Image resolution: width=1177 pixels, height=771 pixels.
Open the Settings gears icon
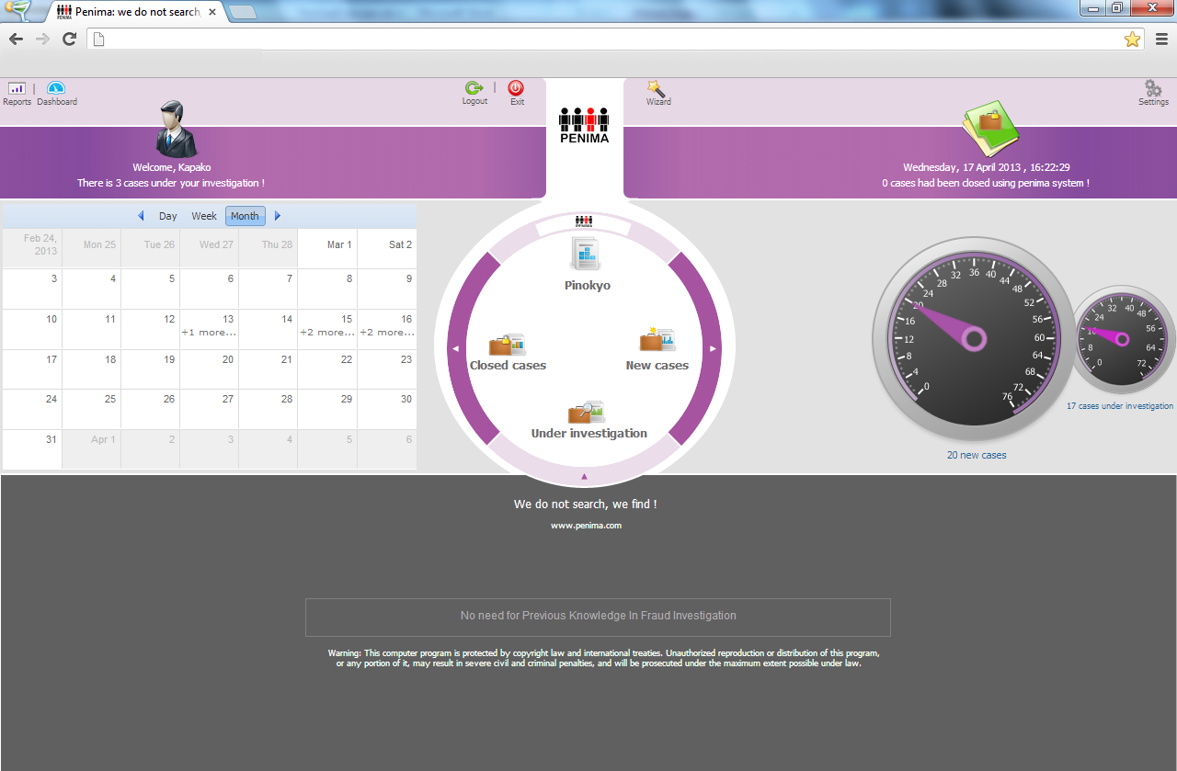(1153, 88)
